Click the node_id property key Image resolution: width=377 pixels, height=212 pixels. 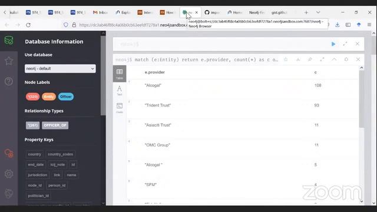pyautogui.click(x=35, y=185)
